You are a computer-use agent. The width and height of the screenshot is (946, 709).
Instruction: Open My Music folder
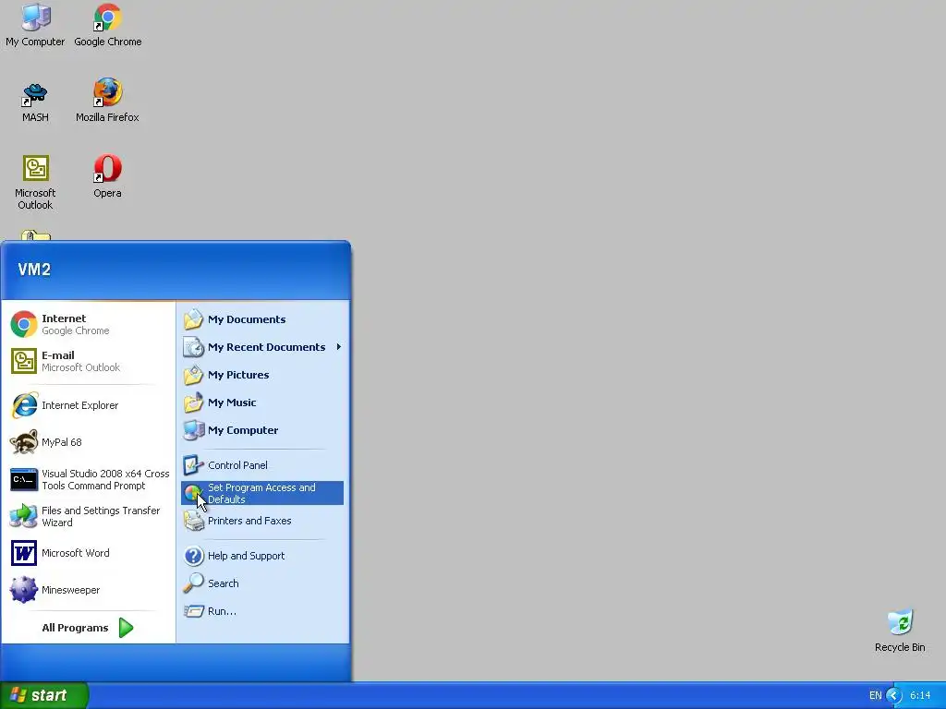(262, 403)
